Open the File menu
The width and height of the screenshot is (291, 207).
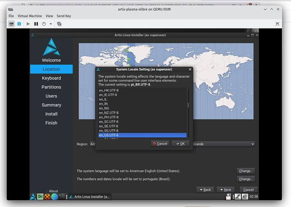click(11, 16)
